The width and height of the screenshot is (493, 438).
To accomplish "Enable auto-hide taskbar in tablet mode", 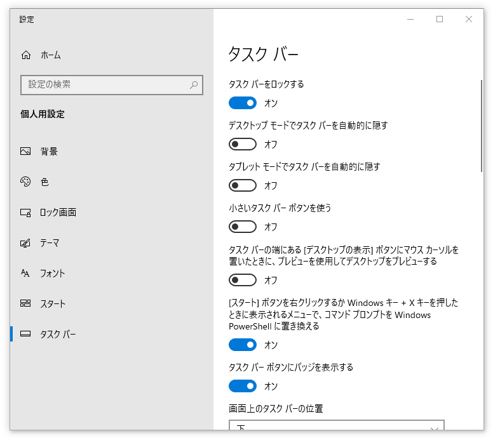I will (x=243, y=185).
